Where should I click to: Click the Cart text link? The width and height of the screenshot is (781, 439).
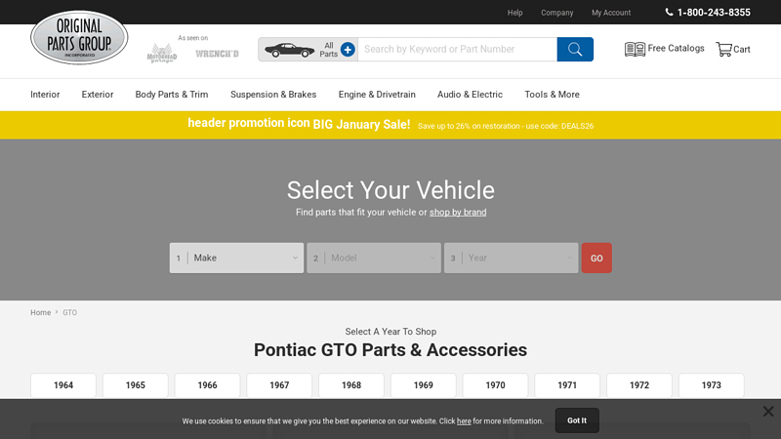(x=742, y=50)
